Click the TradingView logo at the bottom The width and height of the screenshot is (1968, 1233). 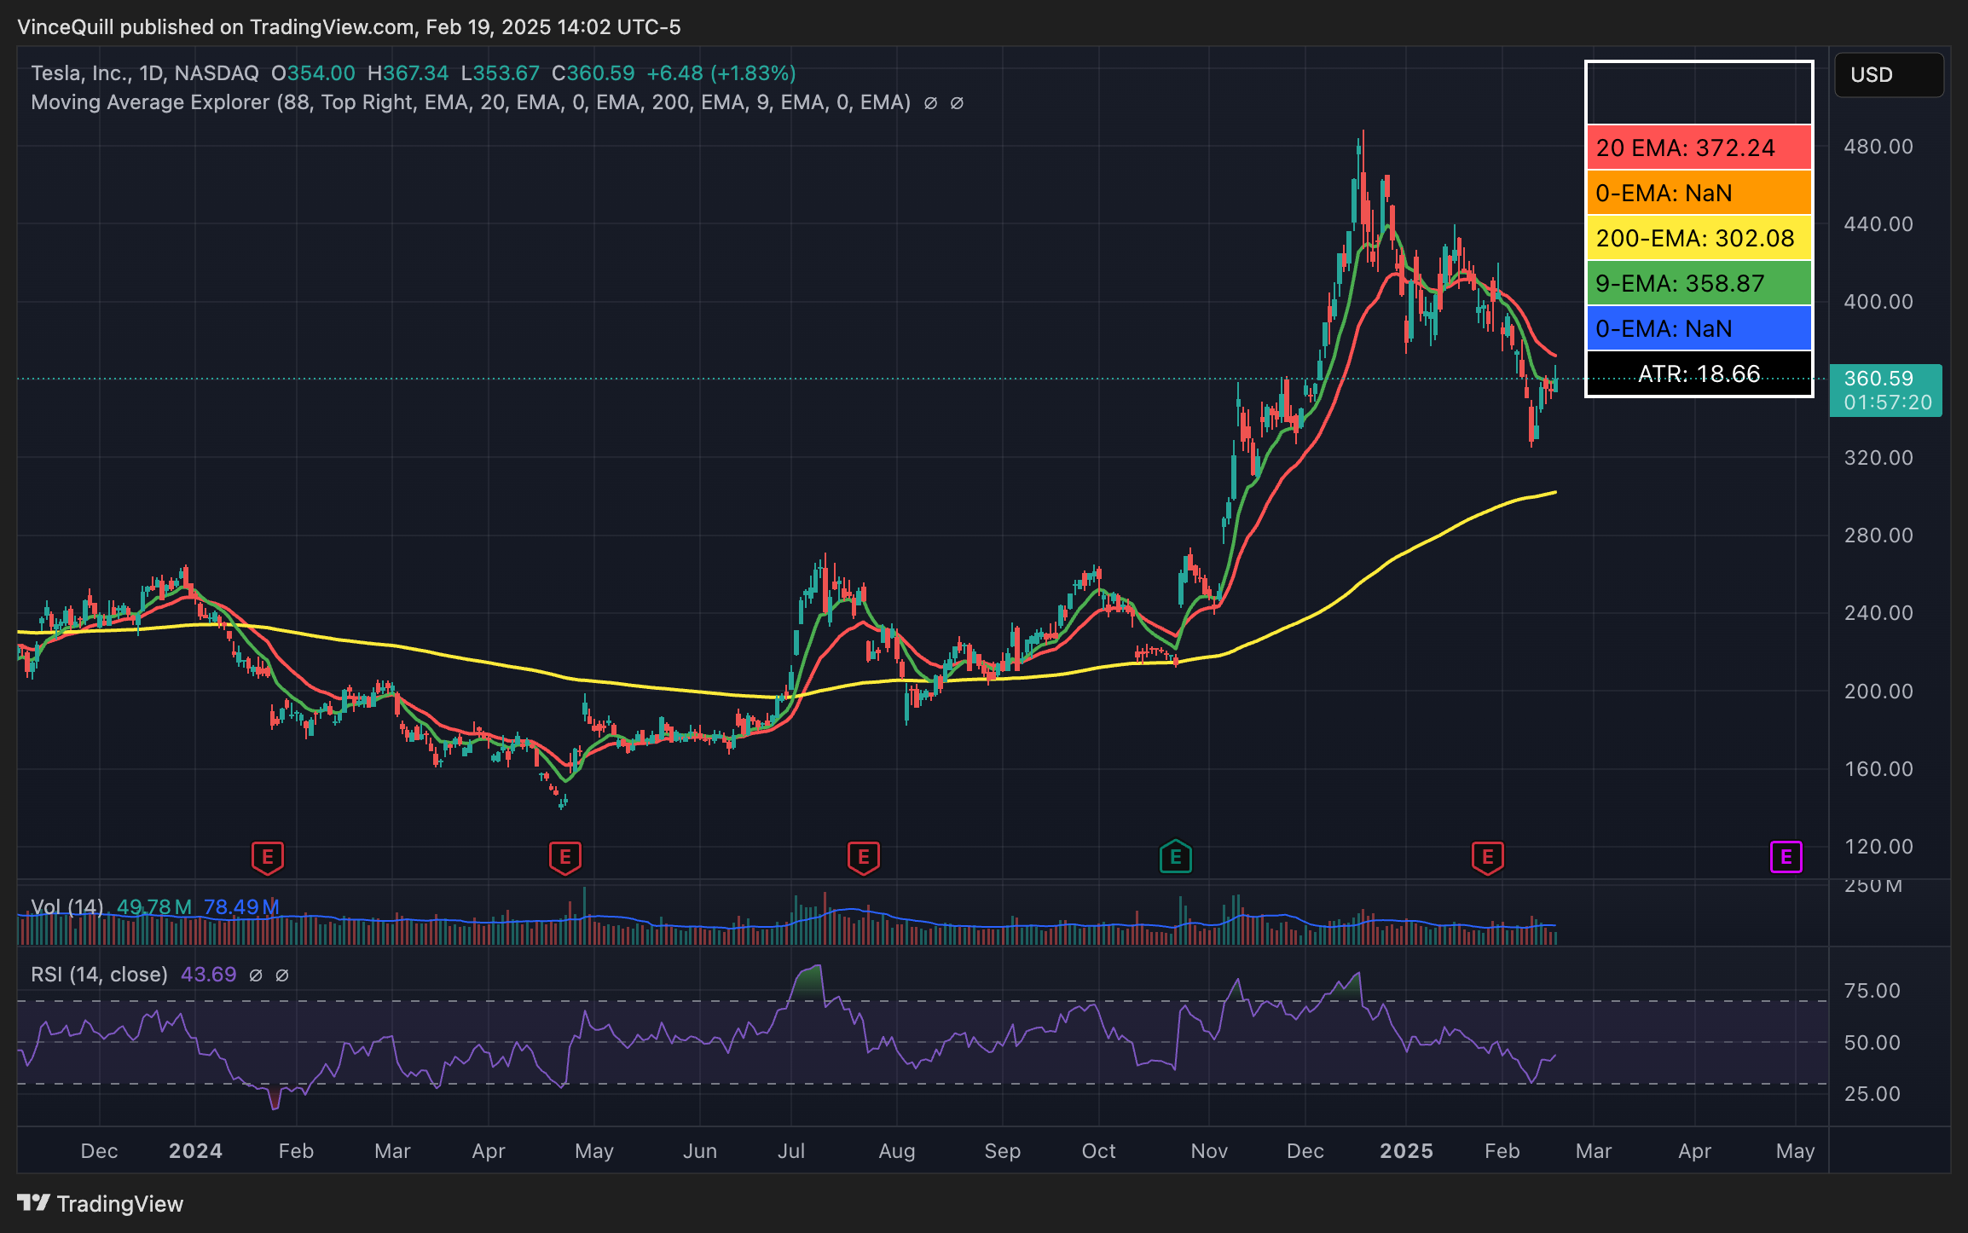click(x=101, y=1203)
